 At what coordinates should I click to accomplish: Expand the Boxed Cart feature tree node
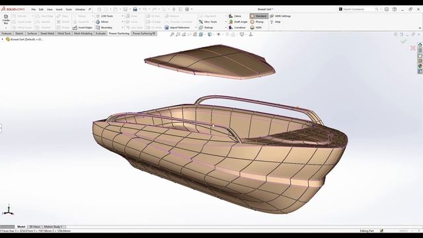pyautogui.click(x=3, y=40)
